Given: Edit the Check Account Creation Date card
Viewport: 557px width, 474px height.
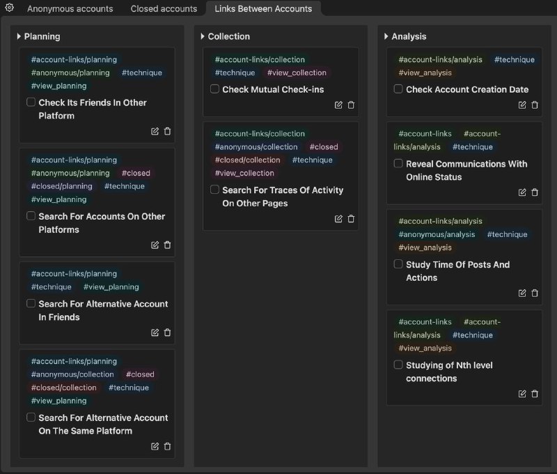Looking at the screenshot, I should tap(521, 105).
